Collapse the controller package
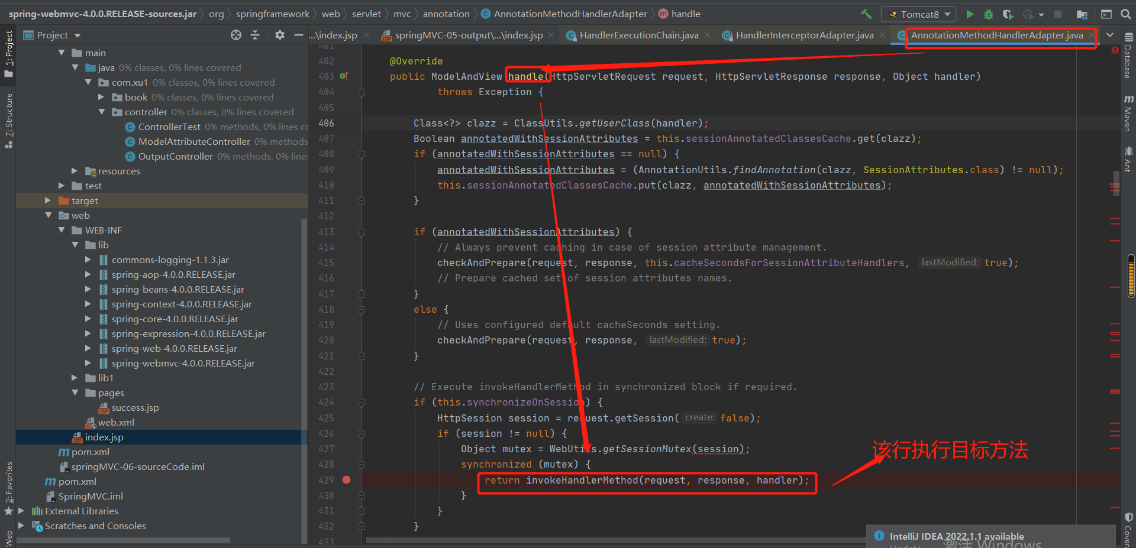The width and height of the screenshot is (1136, 548). 101,112
